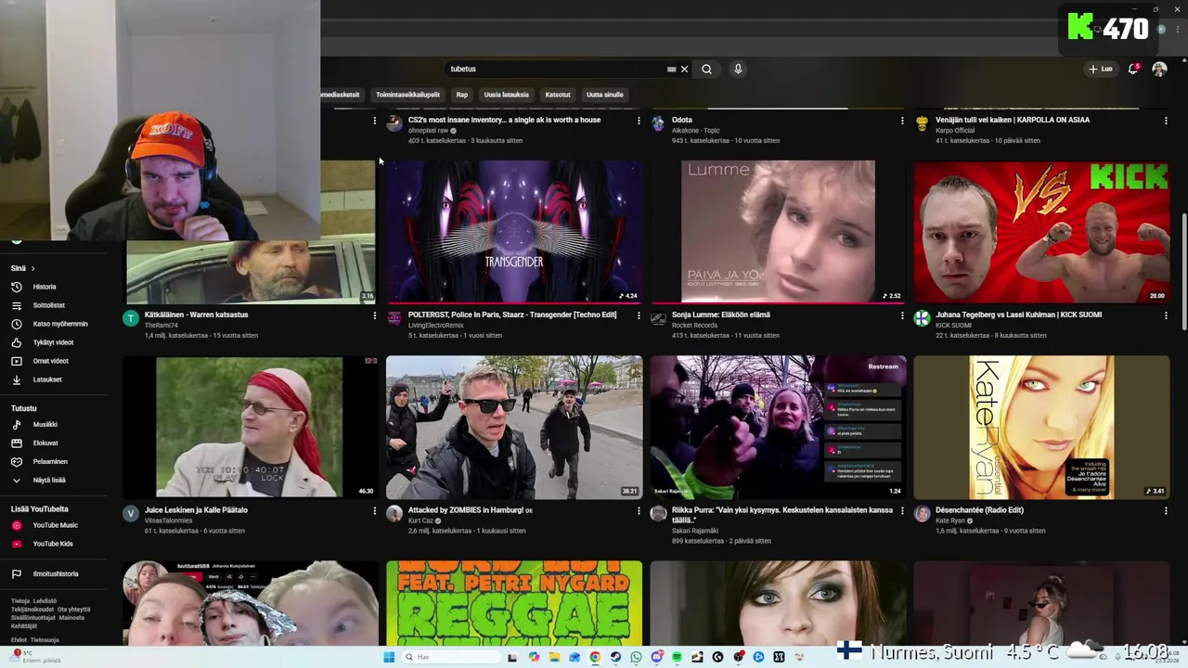
Task: Select Uusia latauksia filter chip
Action: (x=506, y=95)
